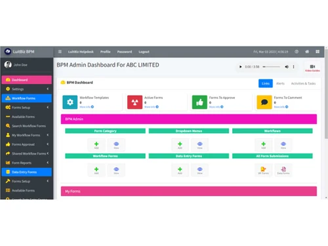
Task: Open Search Workflow Forms
Action: coord(27,126)
